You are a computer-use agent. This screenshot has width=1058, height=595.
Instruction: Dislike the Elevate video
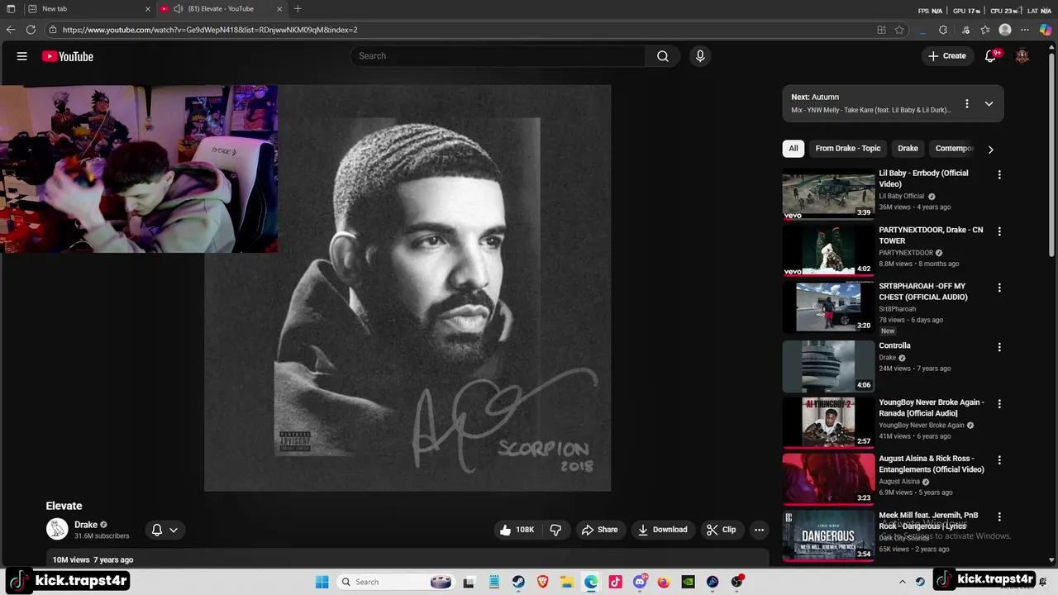click(x=555, y=530)
